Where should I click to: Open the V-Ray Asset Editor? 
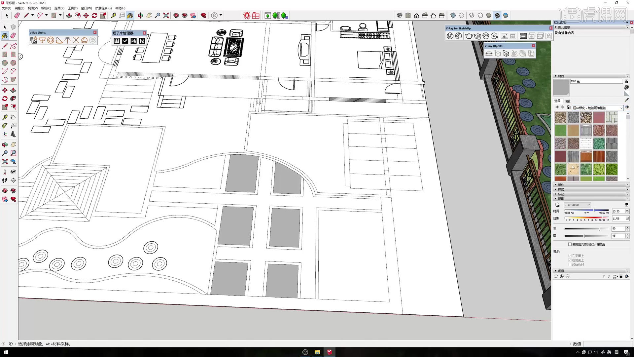[450, 36]
